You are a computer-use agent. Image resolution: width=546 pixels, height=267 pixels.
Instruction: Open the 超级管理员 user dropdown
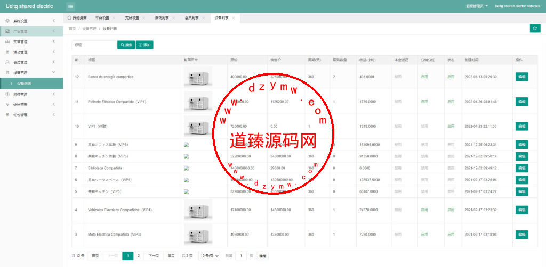[477, 6]
